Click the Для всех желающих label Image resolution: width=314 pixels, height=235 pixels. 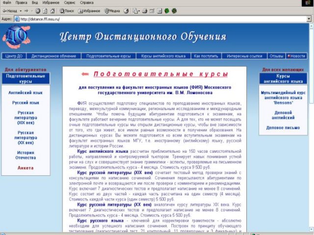(x=283, y=70)
